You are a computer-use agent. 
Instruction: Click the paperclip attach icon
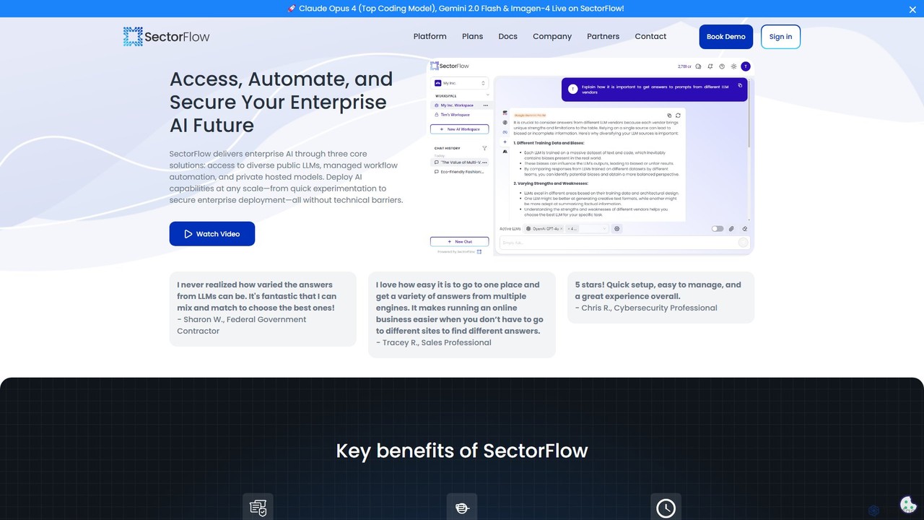pyautogui.click(x=731, y=228)
